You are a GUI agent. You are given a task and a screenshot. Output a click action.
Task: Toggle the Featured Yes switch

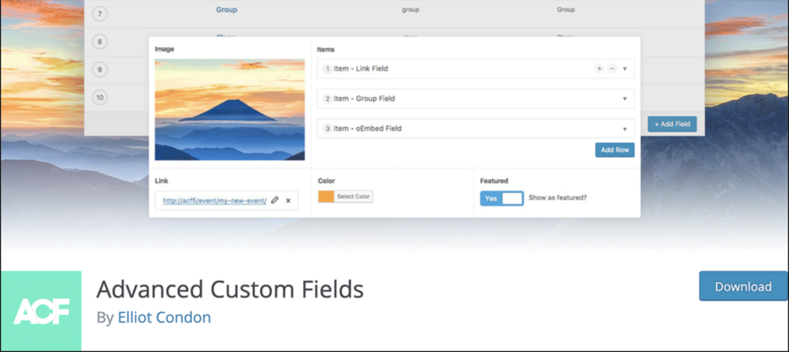click(x=502, y=198)
